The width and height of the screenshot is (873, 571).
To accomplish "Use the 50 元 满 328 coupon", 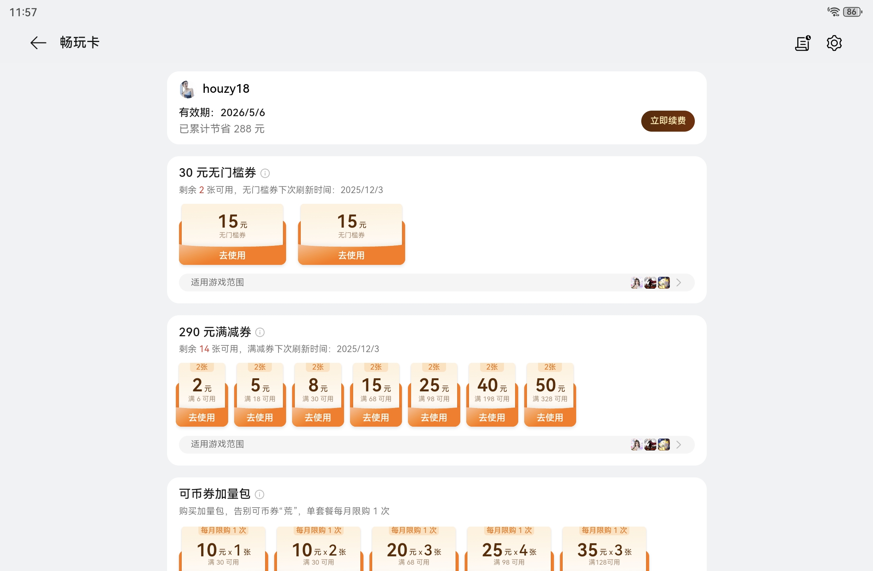I will pyautogui.click(x=550, y=417).
